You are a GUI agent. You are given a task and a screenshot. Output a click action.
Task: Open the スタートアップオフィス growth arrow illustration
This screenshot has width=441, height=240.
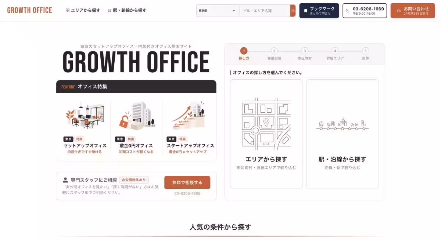point(188,116)
